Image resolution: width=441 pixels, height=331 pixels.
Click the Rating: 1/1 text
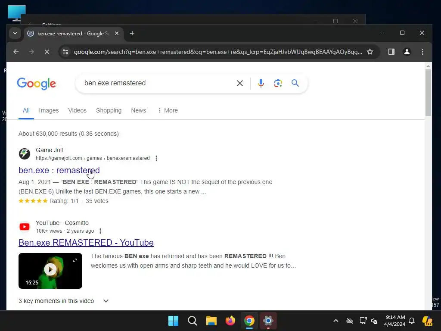point(64,201)
